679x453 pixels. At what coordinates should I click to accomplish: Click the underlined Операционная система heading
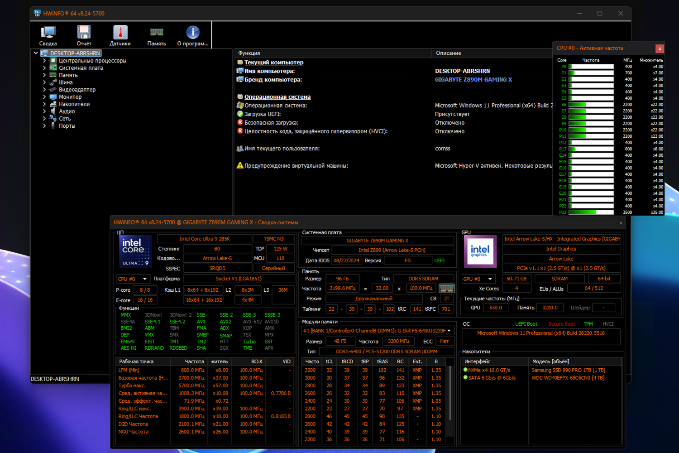[277, 97]
